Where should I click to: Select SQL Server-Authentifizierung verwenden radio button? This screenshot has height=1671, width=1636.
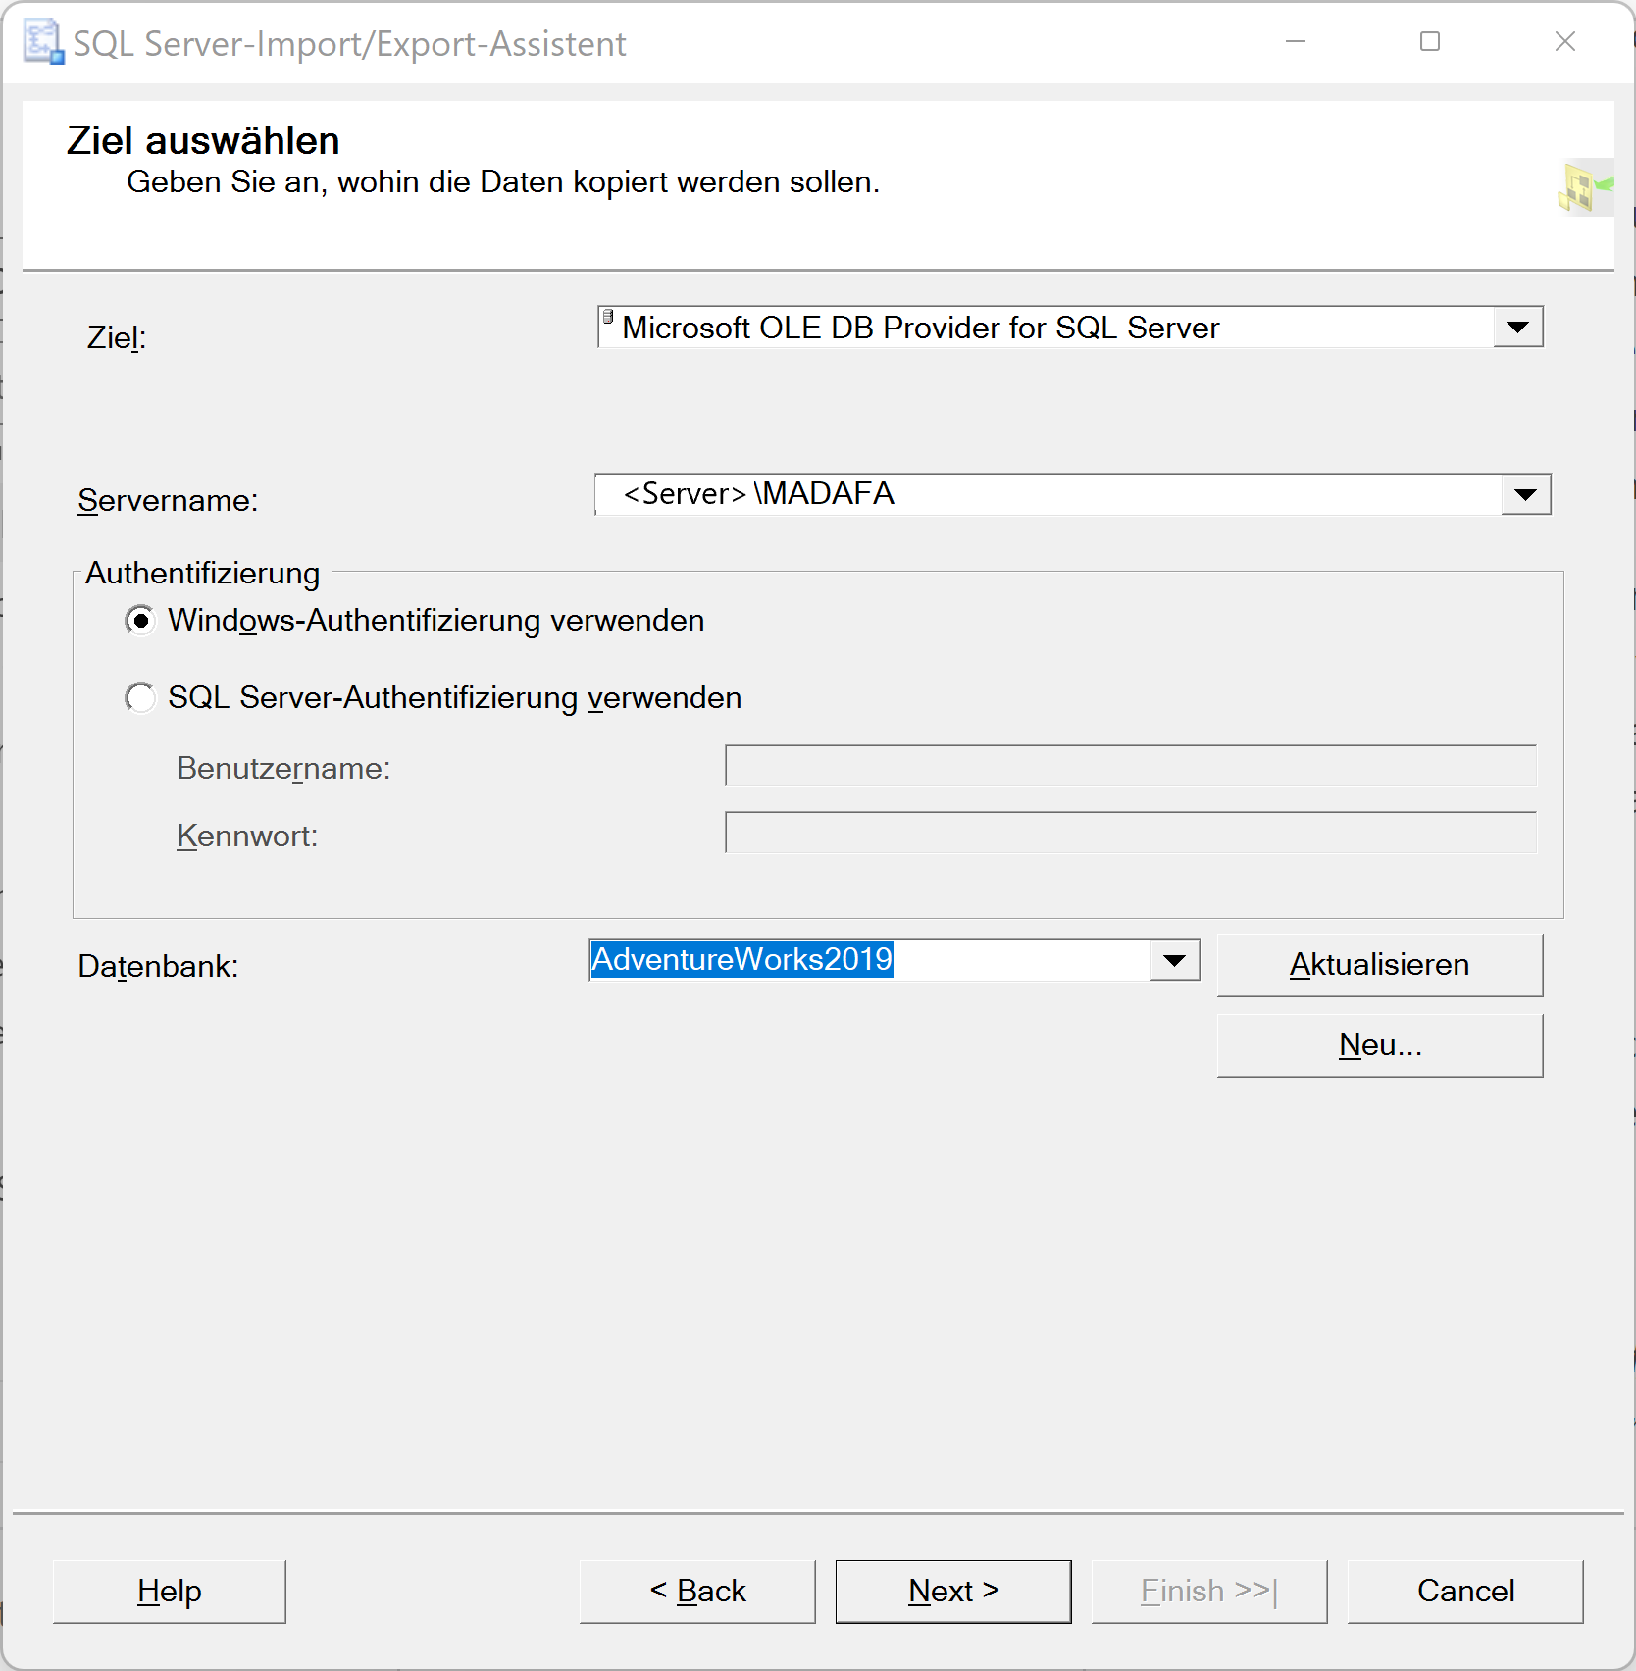[x=140, y=698]
